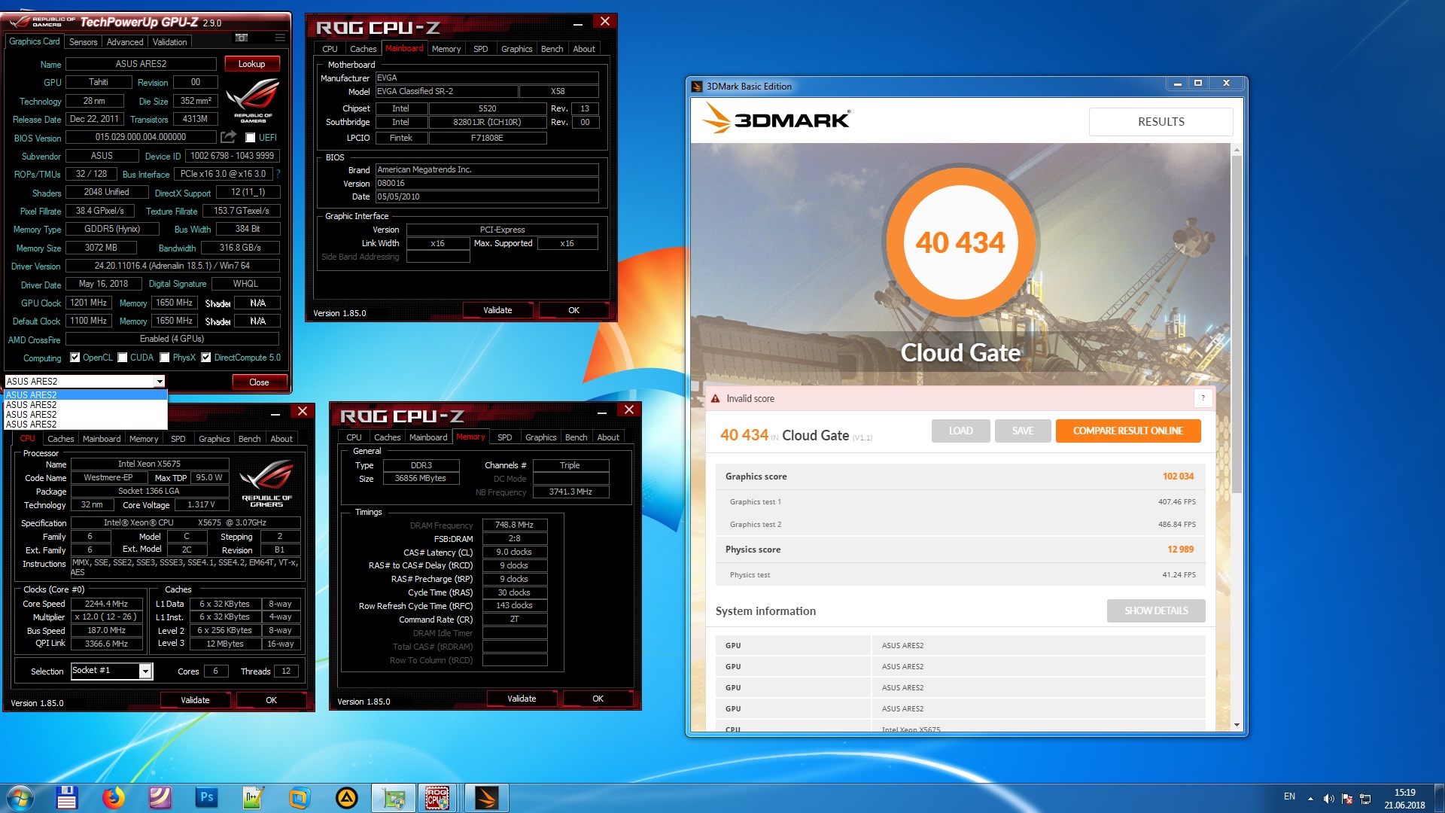Toggle the OpenCL checkbox
Screen dimensions: 1445x813
75,358
